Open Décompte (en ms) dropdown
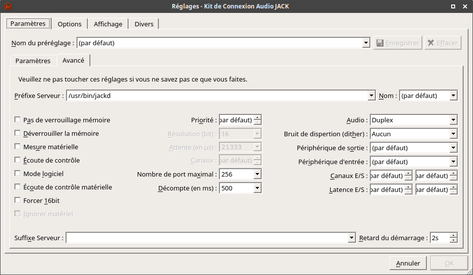 [257, 188]
